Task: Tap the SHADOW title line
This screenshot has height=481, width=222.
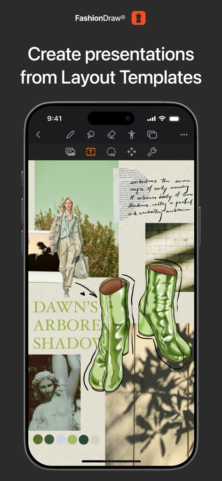Action: tap(67, 343)
